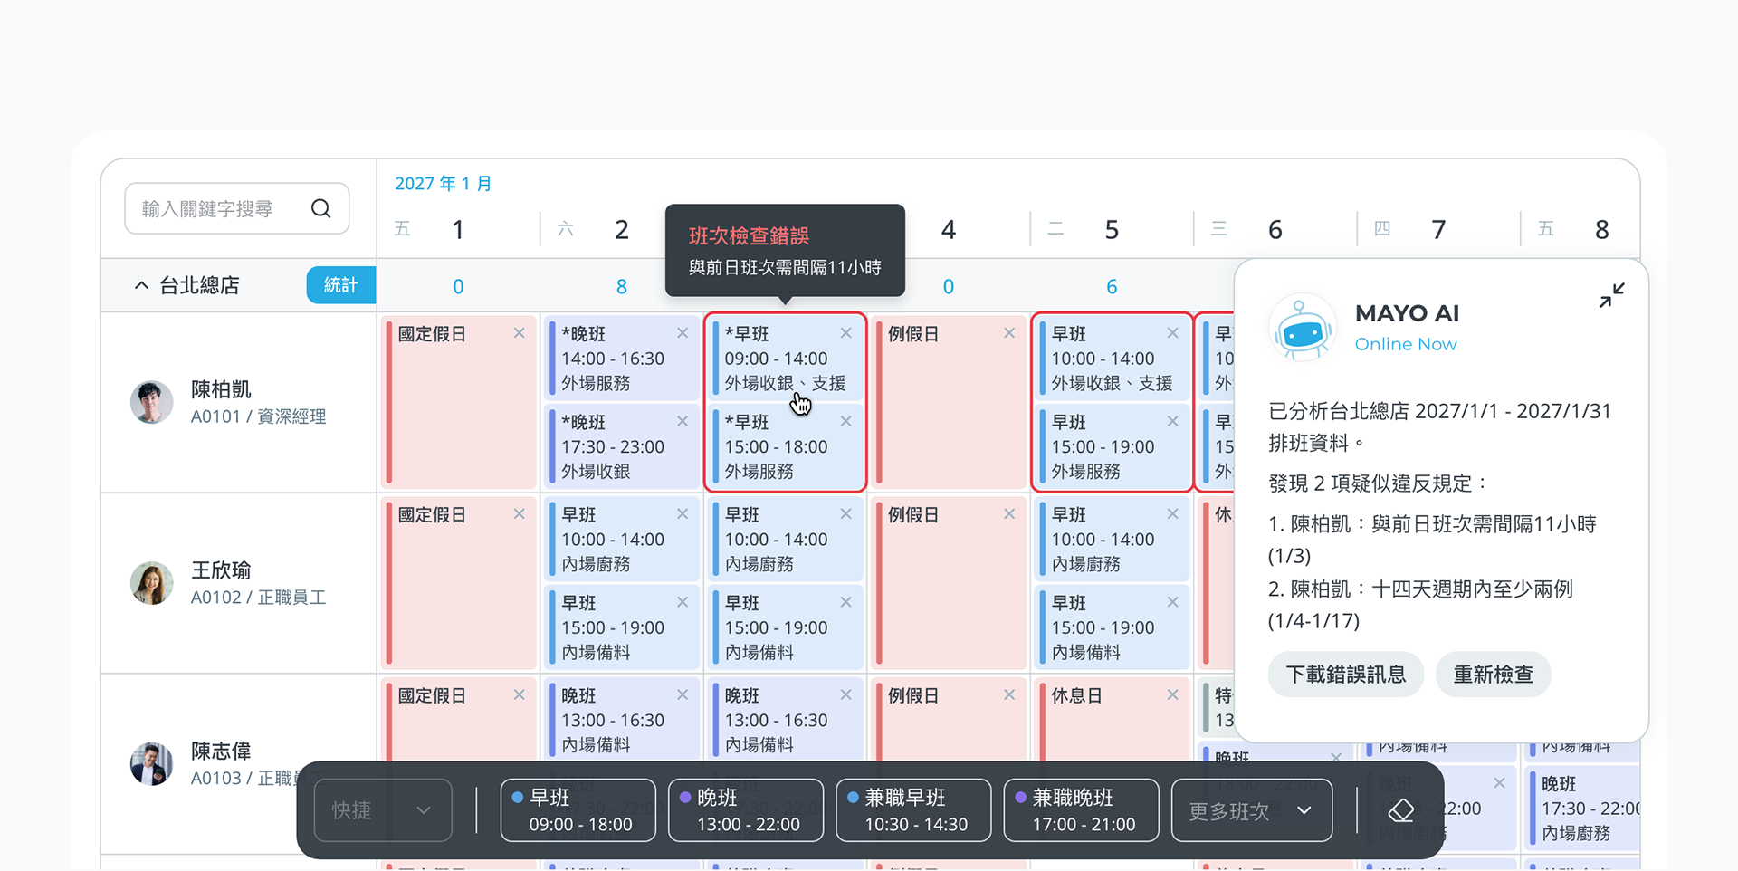Screen dimensions: 1738x871
Task: Select the 晚班 13:00 - 22:00 shift preset
Action: 746,810
